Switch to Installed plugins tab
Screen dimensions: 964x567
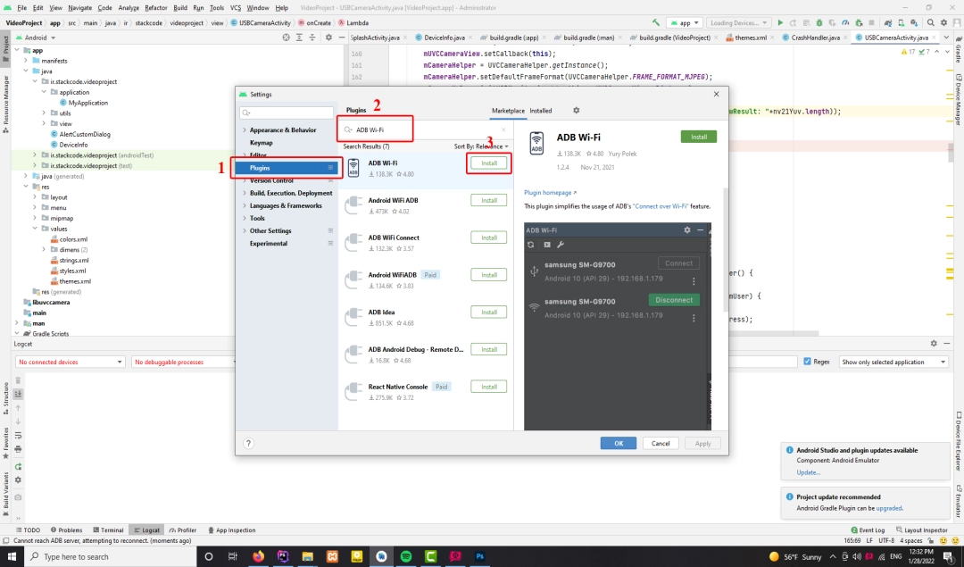(540, 111)
